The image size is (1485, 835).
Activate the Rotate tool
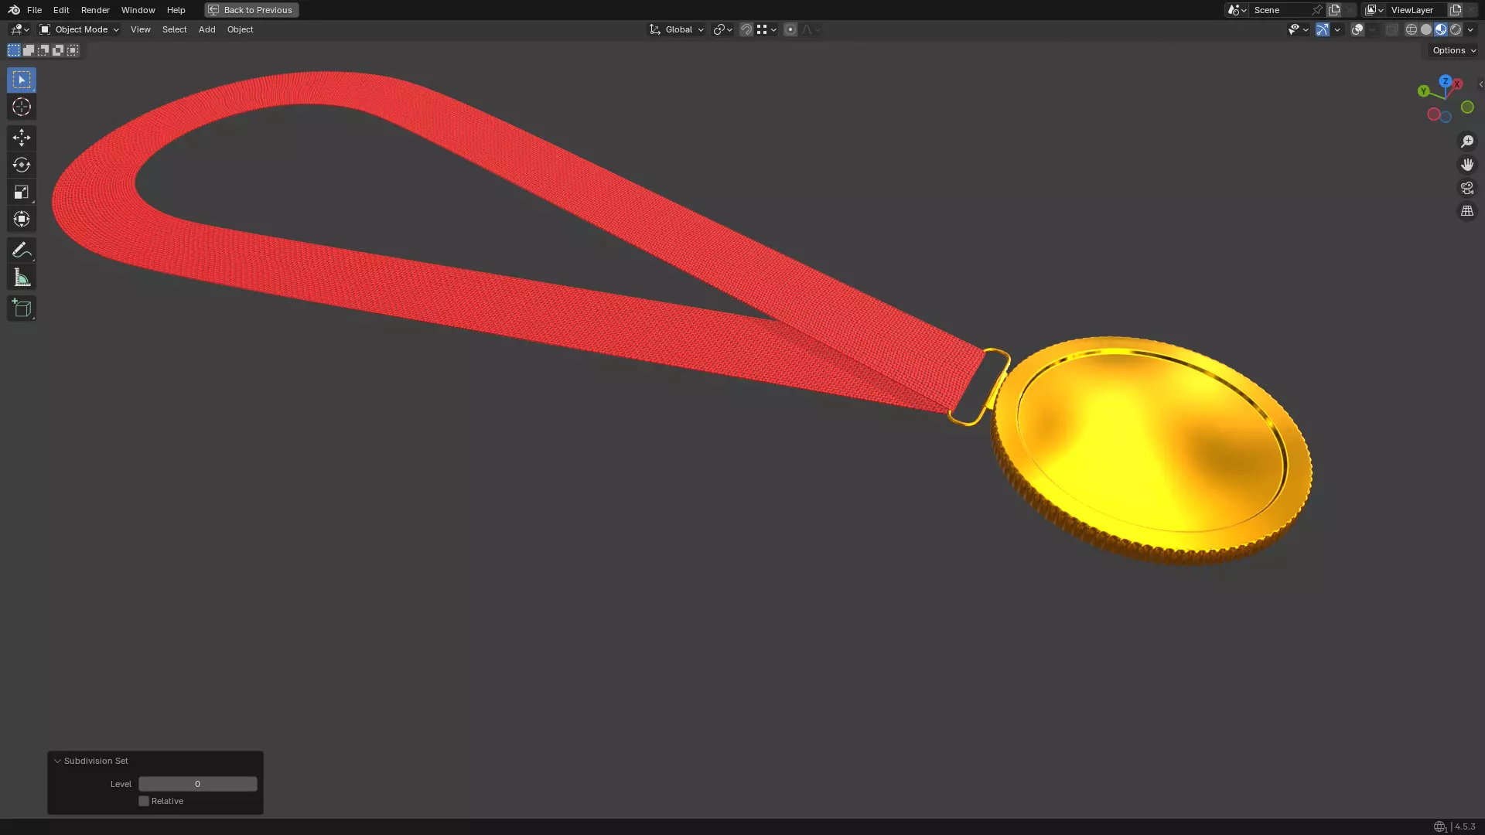22,165
